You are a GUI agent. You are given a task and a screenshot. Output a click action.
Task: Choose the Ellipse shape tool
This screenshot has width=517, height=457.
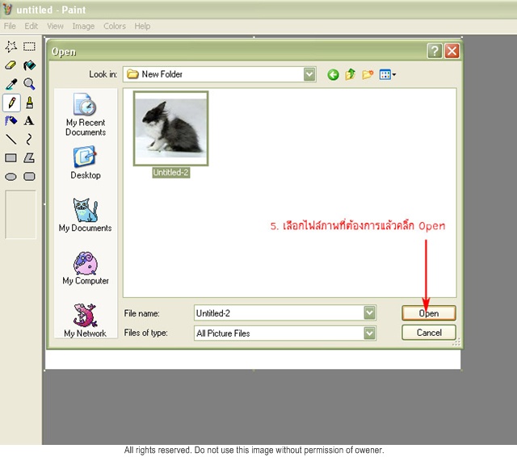tap(11, 177)
